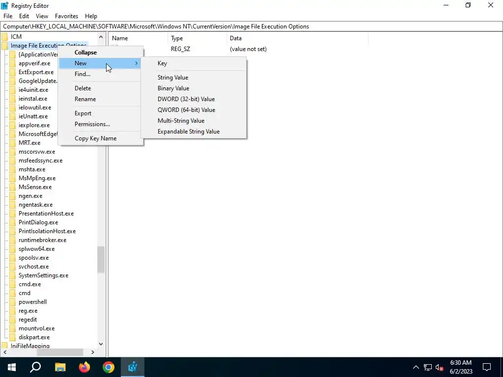This screenshot has height=377, width=503.
Task: Create a new Key from the submenu
Action: coord(194,63)
